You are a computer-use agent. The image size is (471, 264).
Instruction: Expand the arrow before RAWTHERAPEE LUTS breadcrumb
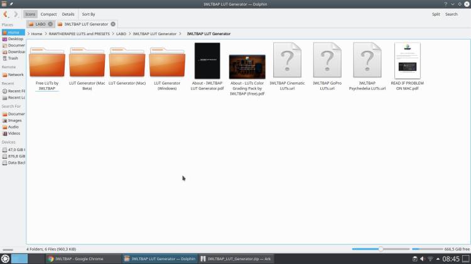tap(46, 34)
